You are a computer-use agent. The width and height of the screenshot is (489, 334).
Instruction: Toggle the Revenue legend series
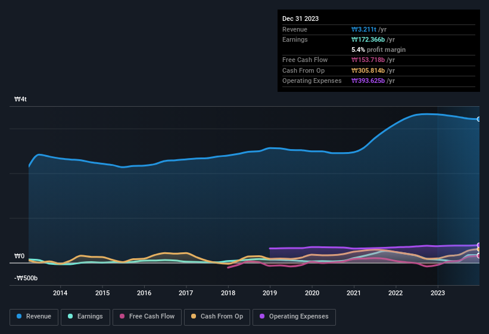coord(34,316)
